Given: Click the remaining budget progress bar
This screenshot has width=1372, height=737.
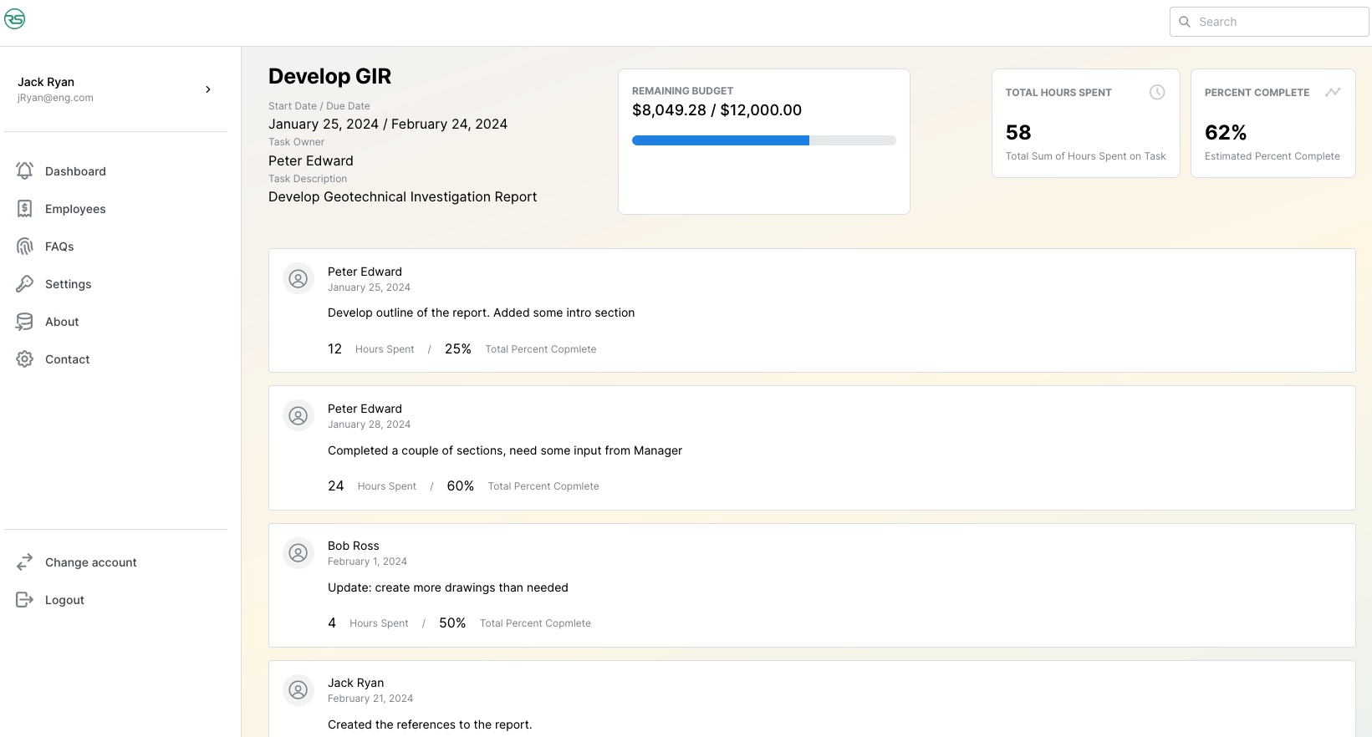Looking at the screenshot, I should (x=764, y=140).
